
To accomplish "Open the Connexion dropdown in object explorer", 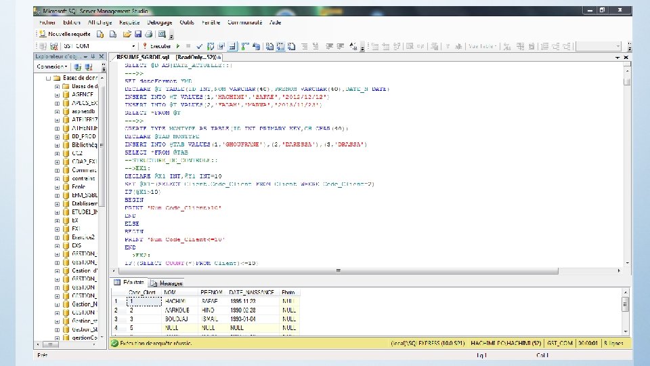I will pyautogui.click(x=51, y=67).
